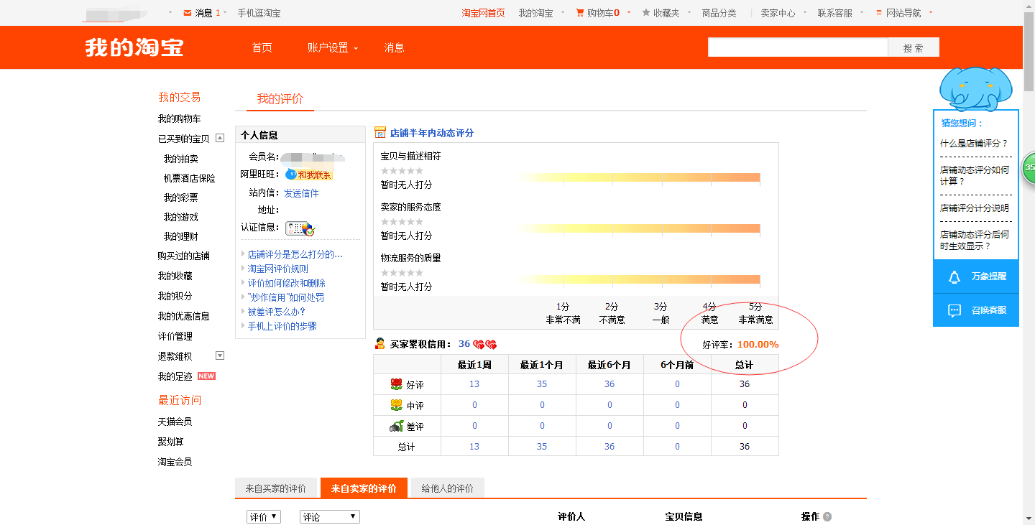Click 店铺评分计分说明 in help panel
This screenshot has height=525, width=1035.
[x=975, y=208]
